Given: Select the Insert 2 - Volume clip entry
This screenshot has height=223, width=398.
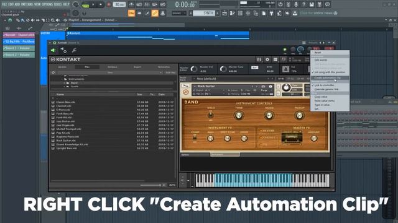Looking at the screenshot, I should [19, 55].
